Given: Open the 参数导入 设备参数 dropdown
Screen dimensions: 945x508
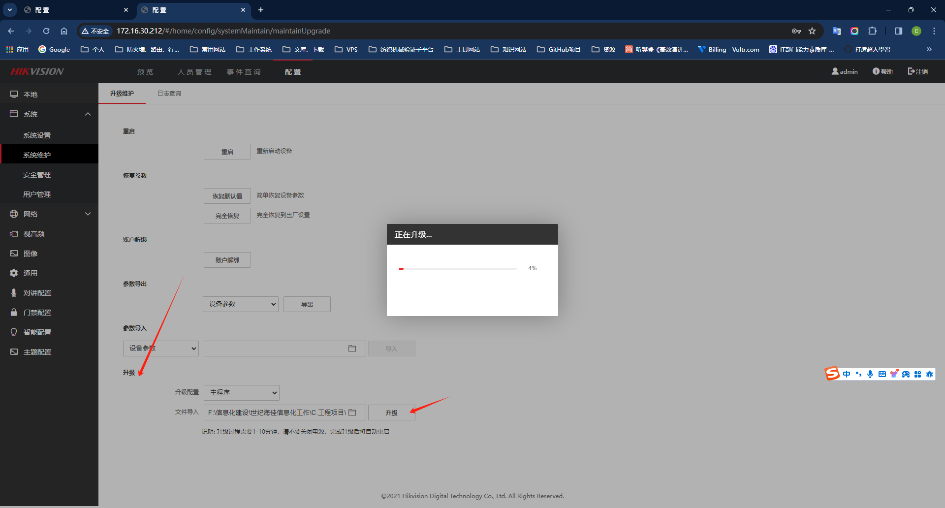Looking at the screenshot, I should click(x=161, y=349).
